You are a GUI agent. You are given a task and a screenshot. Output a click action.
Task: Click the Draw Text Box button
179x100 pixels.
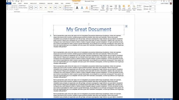(x=23, y=8)
